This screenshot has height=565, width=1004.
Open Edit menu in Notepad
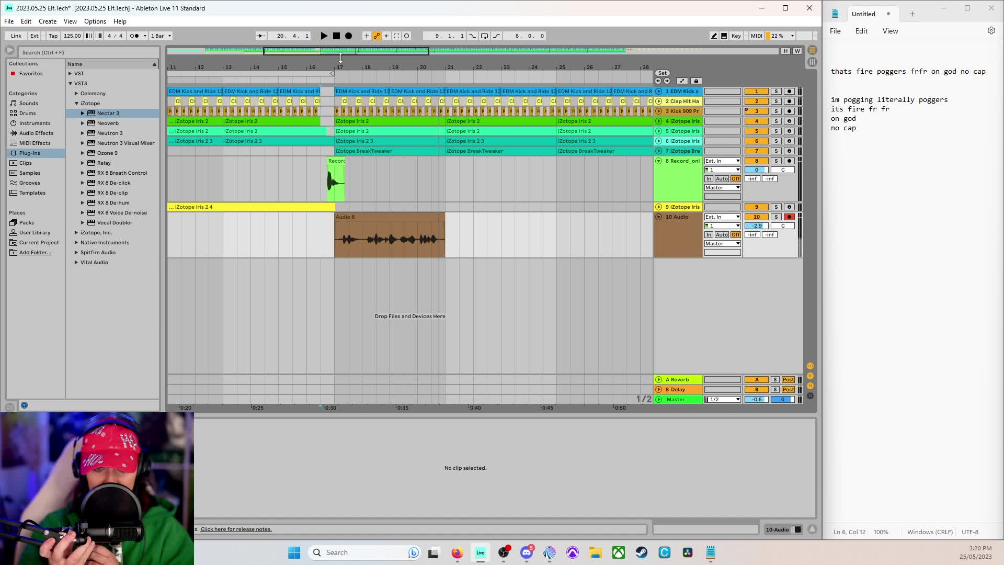click(x=861, y=31)
